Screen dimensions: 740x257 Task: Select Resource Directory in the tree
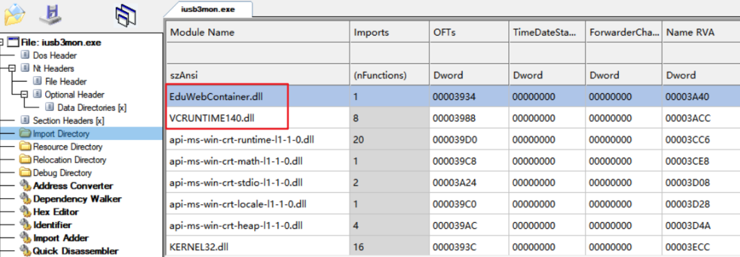(x=67, y=147)
